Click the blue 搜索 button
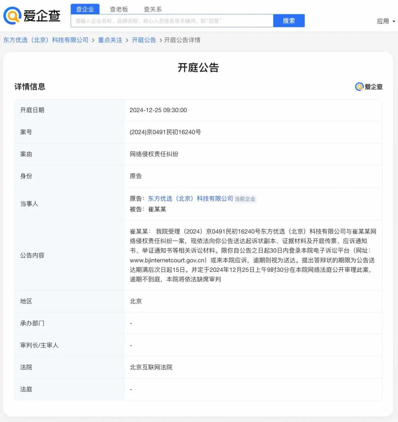398x422 pixels. [x=289, y=21]
